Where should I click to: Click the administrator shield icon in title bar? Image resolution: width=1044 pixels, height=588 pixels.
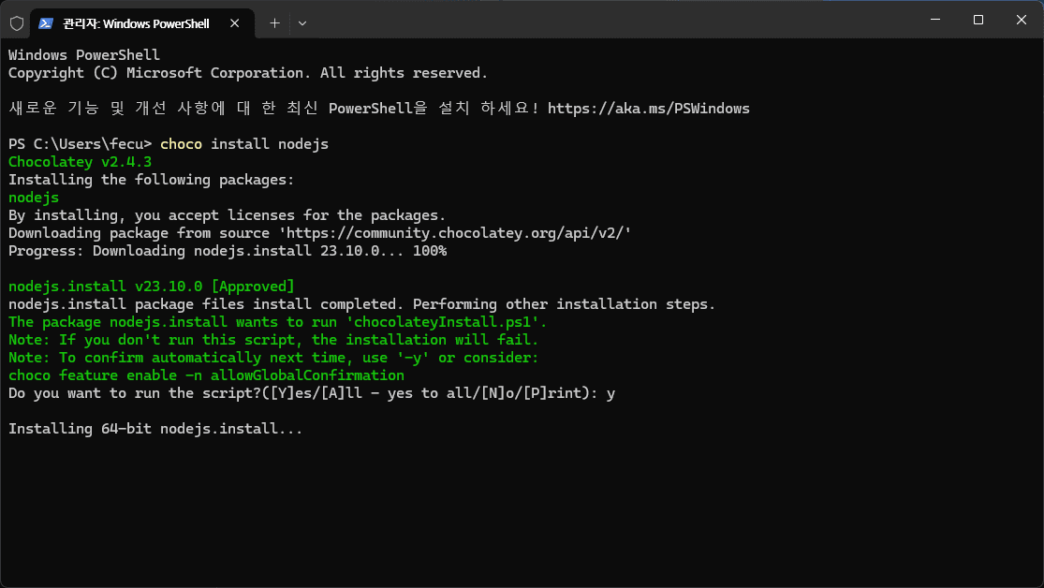(x=17, y=23)
